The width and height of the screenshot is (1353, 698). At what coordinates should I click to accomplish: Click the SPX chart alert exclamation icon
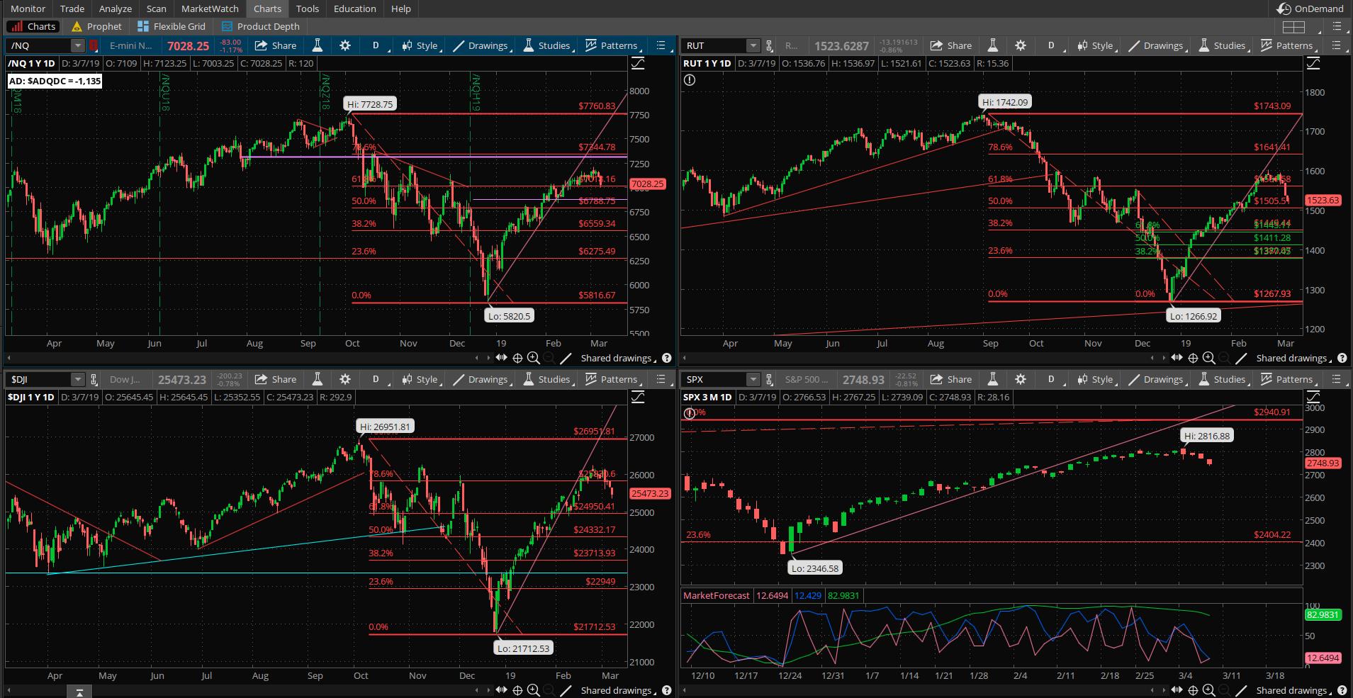pos(689,413)
